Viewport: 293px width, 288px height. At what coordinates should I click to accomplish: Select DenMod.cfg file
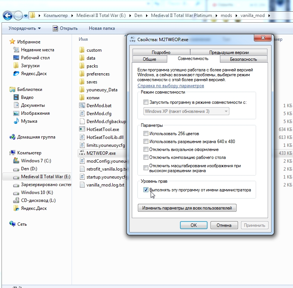[95, 114]
